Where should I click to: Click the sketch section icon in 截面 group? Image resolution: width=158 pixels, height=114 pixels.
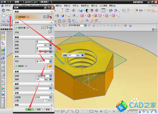45,17
